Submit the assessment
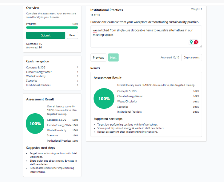 [45, 35]
